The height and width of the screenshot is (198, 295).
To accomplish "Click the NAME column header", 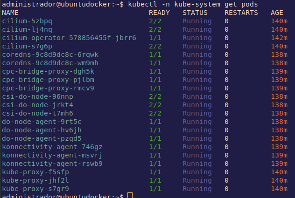I will [10, 13].
